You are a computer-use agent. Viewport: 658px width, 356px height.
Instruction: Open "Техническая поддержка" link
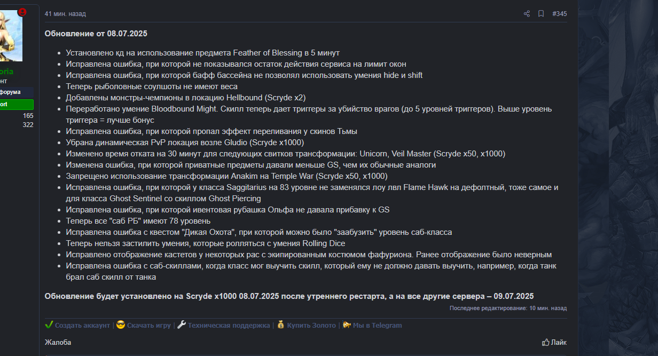[229, 325]
